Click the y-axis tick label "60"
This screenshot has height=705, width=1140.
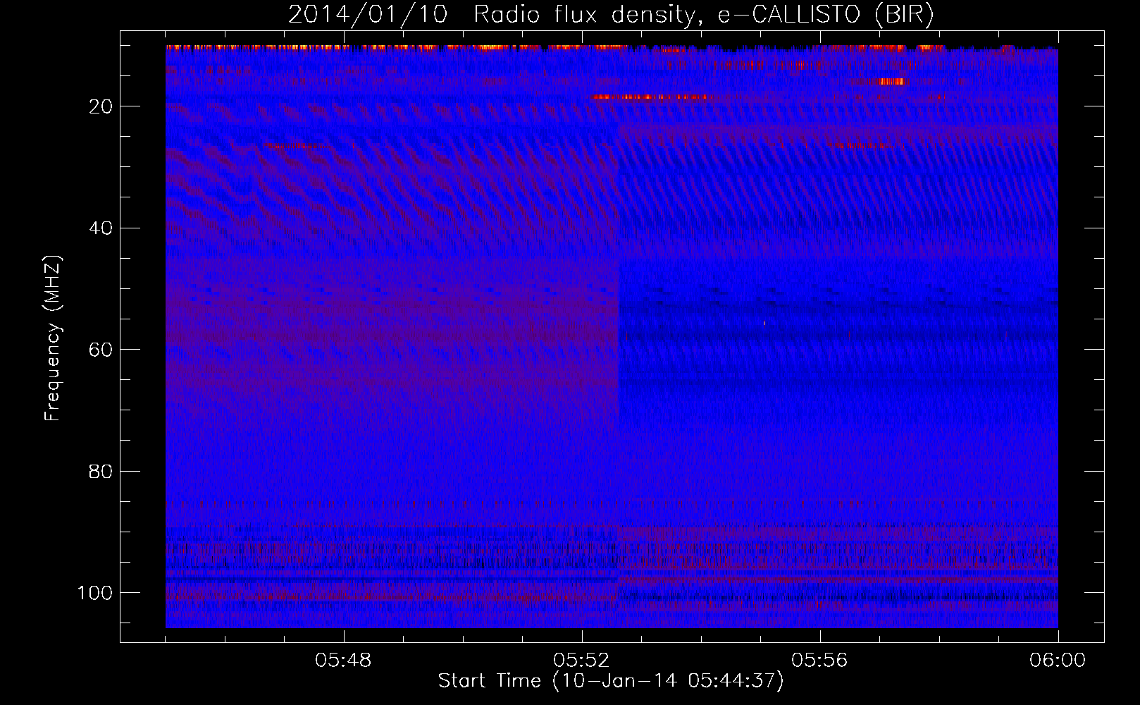101,350
